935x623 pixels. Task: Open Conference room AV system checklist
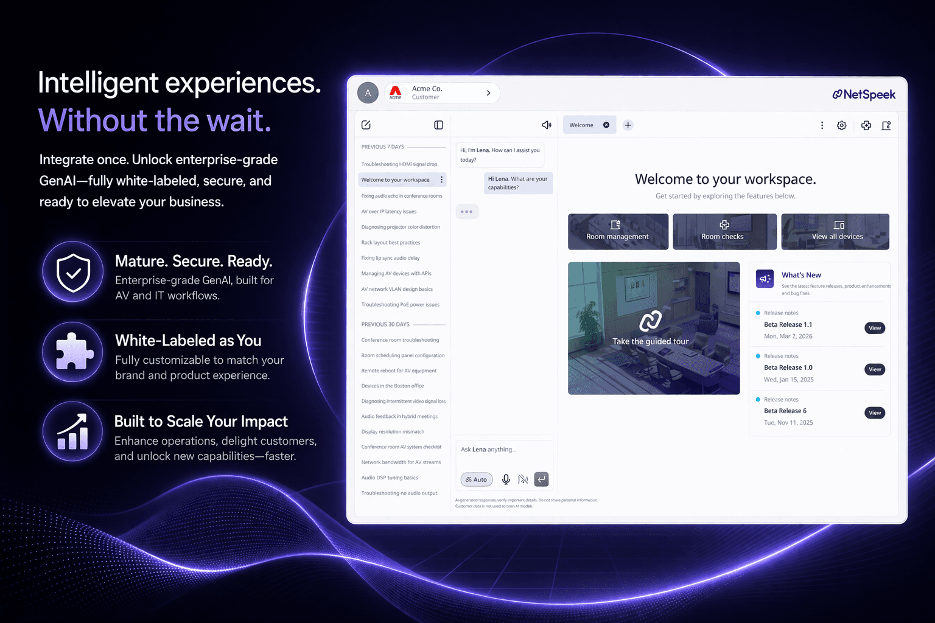pyautogui.click(x=401, y=447)
